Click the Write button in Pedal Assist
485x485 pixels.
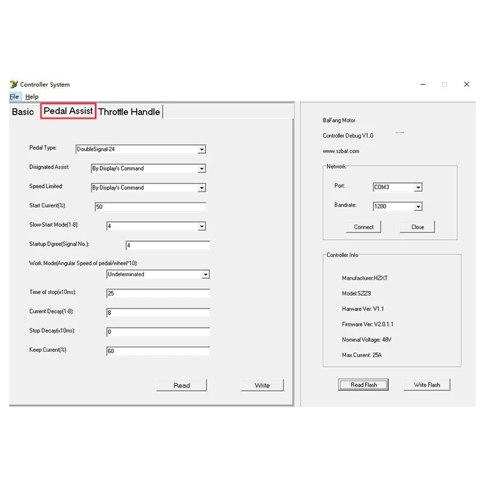click(263, 386)
